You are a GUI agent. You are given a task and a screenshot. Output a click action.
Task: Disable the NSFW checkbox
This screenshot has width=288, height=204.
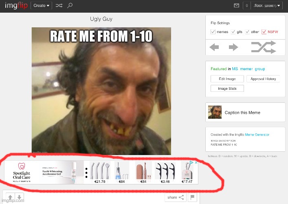tap(264, 32)
